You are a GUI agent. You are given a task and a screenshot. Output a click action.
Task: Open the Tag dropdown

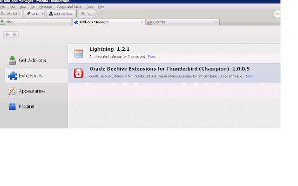pyautogui.click(x=87, y=13)
